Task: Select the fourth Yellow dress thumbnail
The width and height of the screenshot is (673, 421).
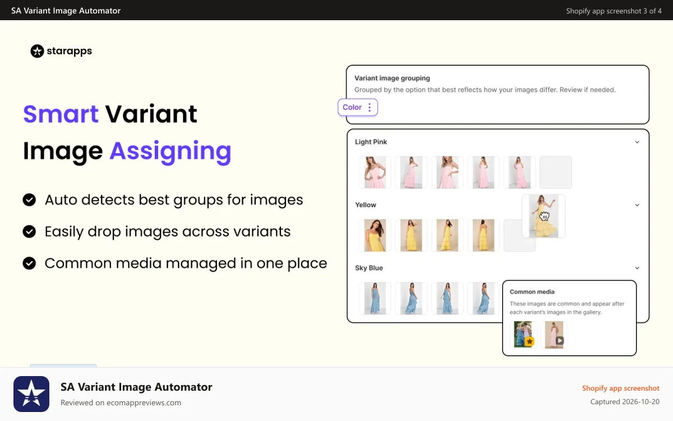Action: point(483,235)
